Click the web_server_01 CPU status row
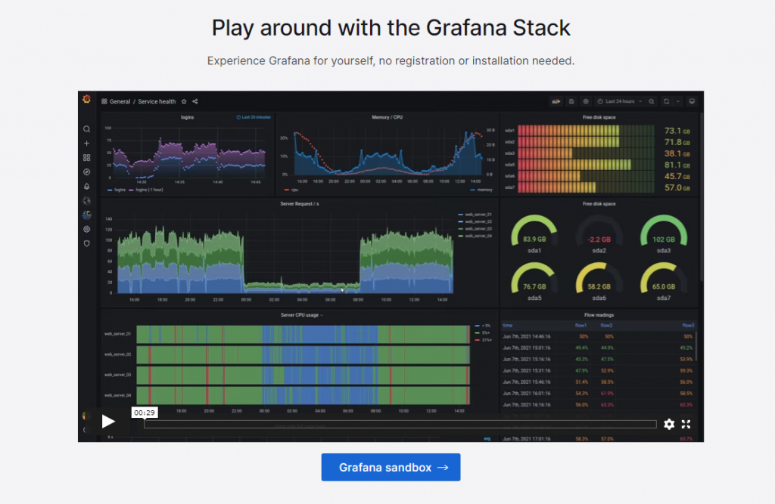The image size is (775, 504). click(303, 334)
